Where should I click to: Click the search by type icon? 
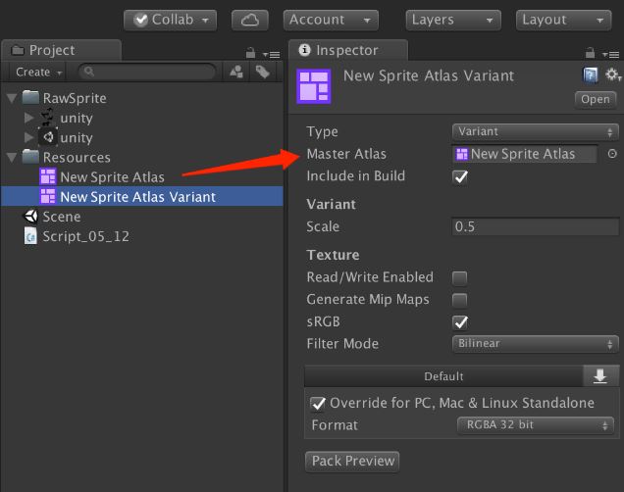pos(236,72)
